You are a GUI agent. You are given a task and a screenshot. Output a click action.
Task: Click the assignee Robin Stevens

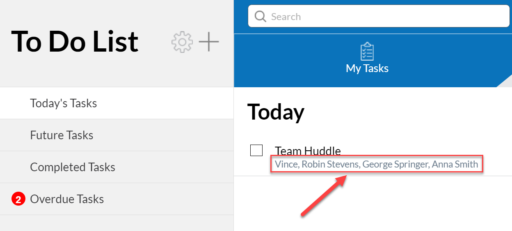click(x=330, y=165)
